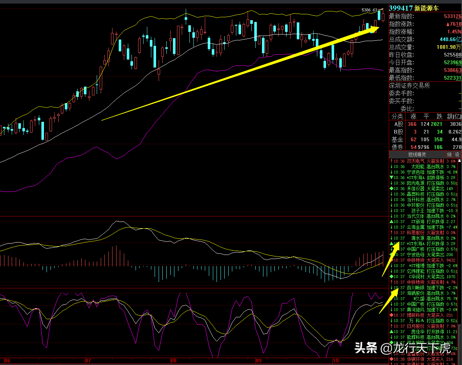Viewport: 462px width, 365px height.
Task: Select the 双杰电气 火箭发射 alert row
Action: pyautogui.click(x=423, y=161)
